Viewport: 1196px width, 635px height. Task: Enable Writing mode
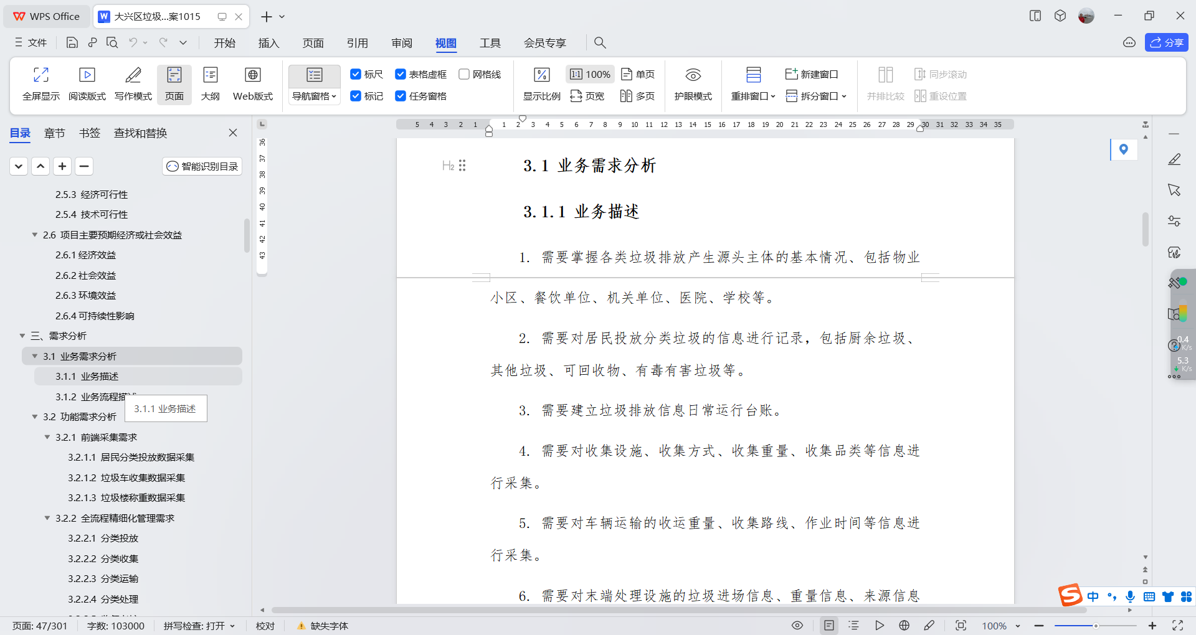point(133,83)
